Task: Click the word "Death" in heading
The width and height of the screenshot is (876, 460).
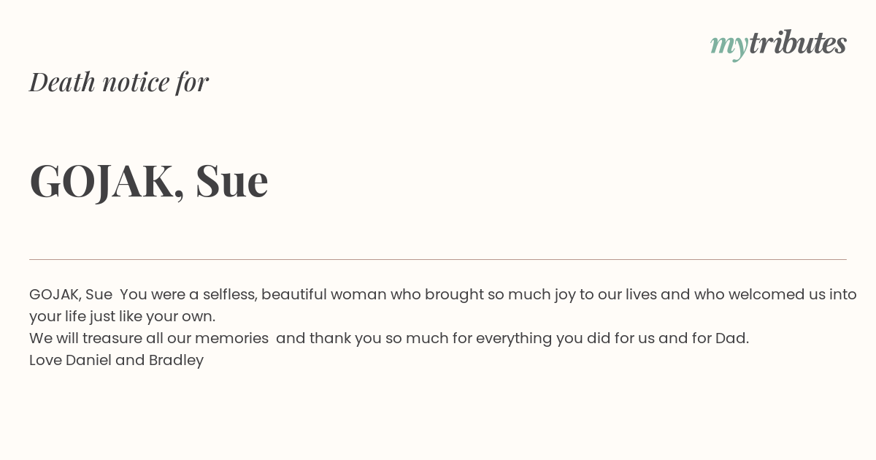Action: pyautogui.click(x=62, y=82)
